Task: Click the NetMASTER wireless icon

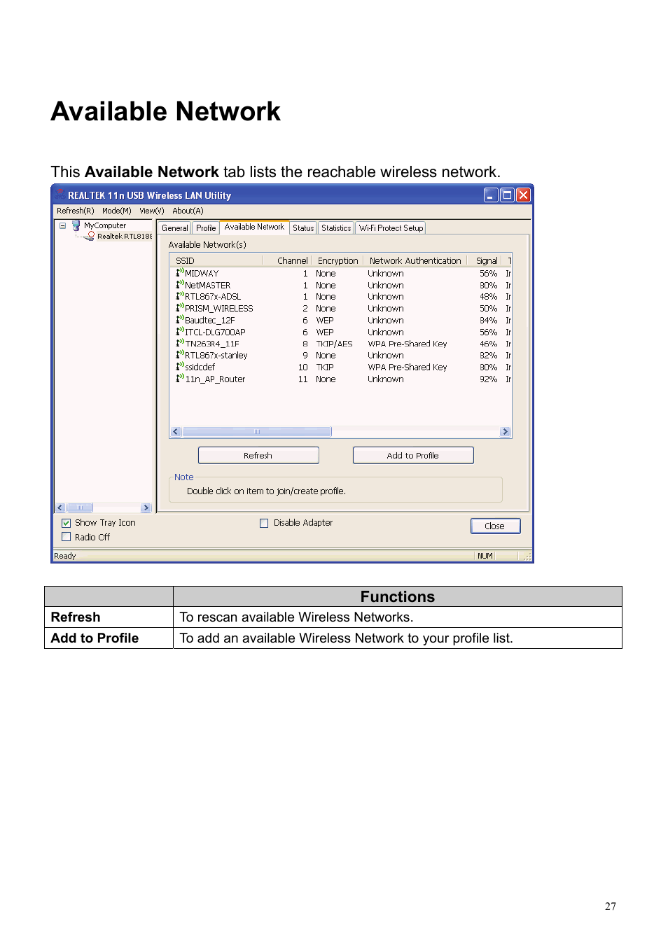Action: (x=180, y=285)
